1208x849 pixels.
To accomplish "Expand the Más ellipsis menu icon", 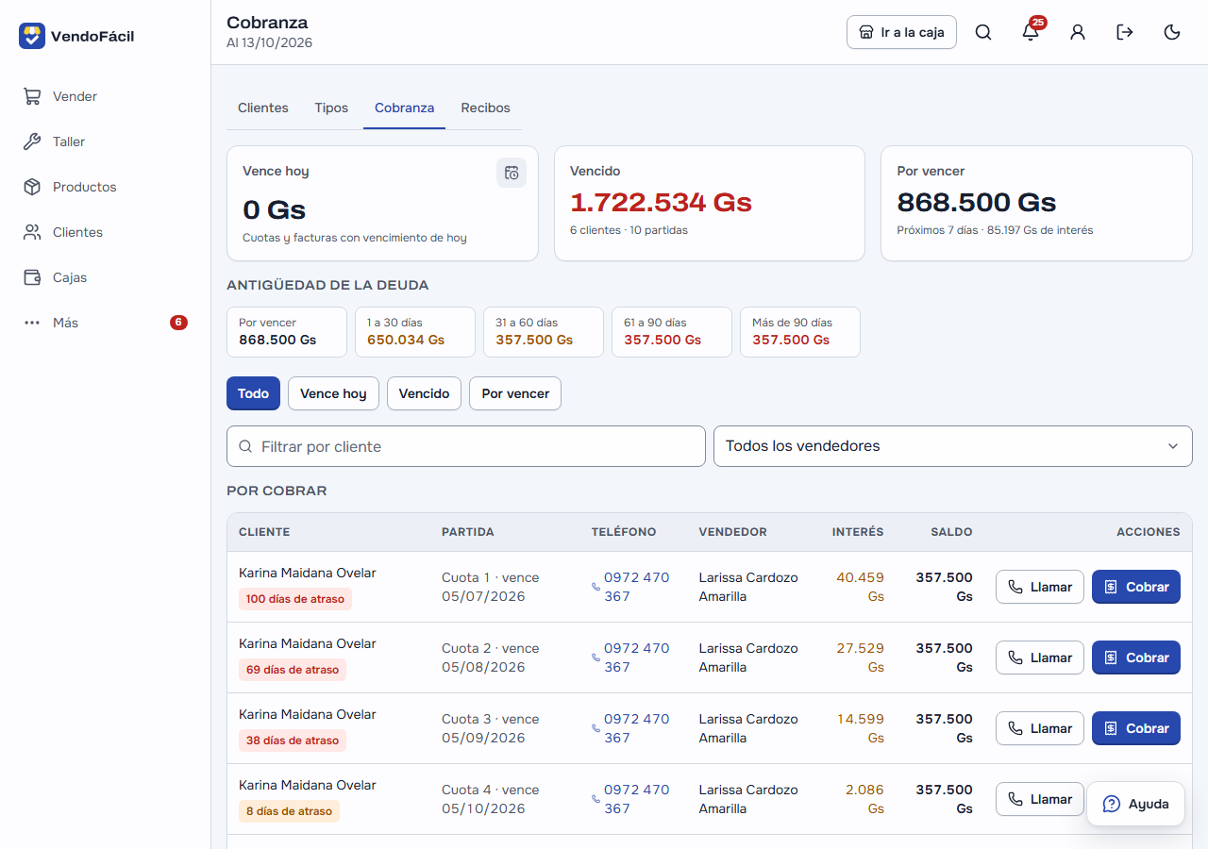I will click(x=32, y=323).
